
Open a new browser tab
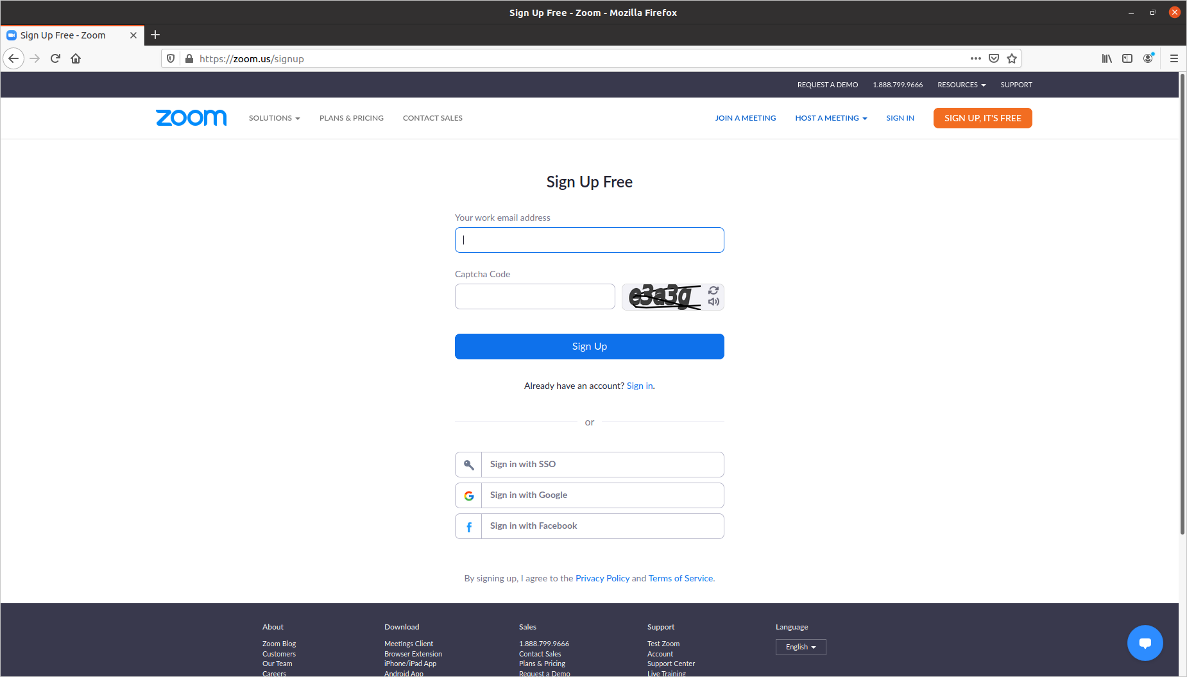pyautogui.click(x=155, y=35)
